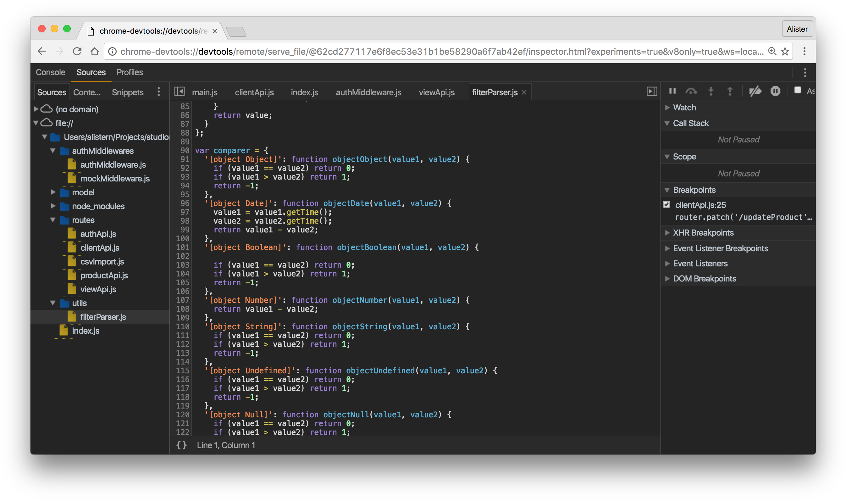Uncheck the clientApi.js:25 breakpoint

click(x=666, y=205)
